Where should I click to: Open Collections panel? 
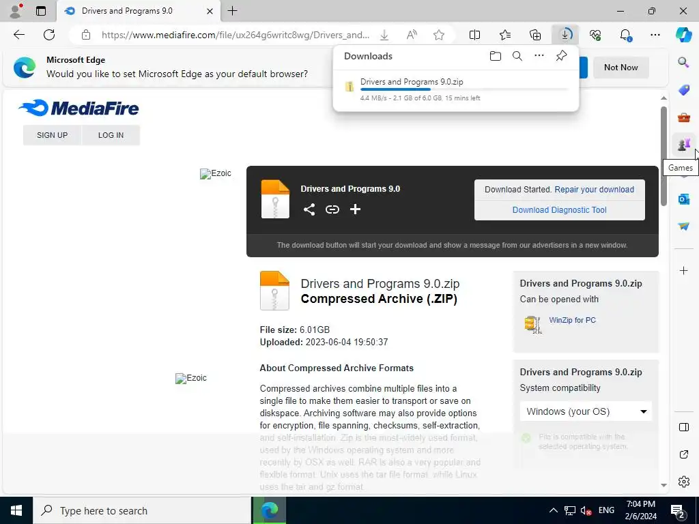click(535, 35)
